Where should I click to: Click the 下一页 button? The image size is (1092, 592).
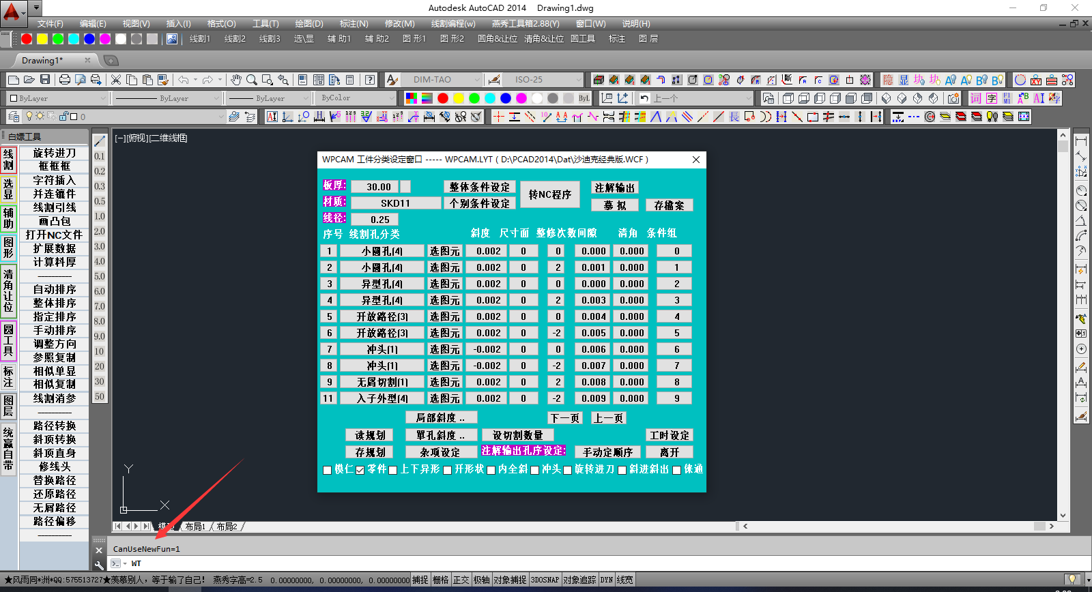click(565, 418)
